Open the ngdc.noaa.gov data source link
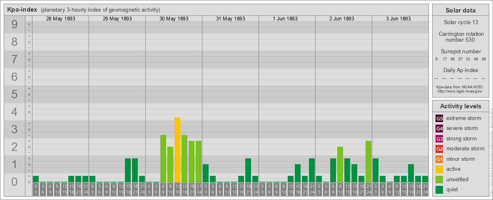 pyautogui.click(x=460, y=91)
